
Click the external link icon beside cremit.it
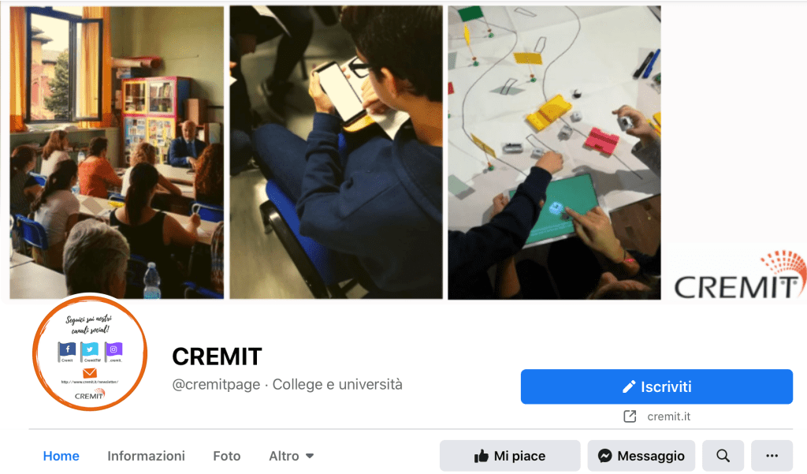(630, 416)
